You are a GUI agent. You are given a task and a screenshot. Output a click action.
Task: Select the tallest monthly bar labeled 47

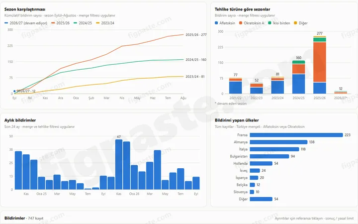click(119, 164)
